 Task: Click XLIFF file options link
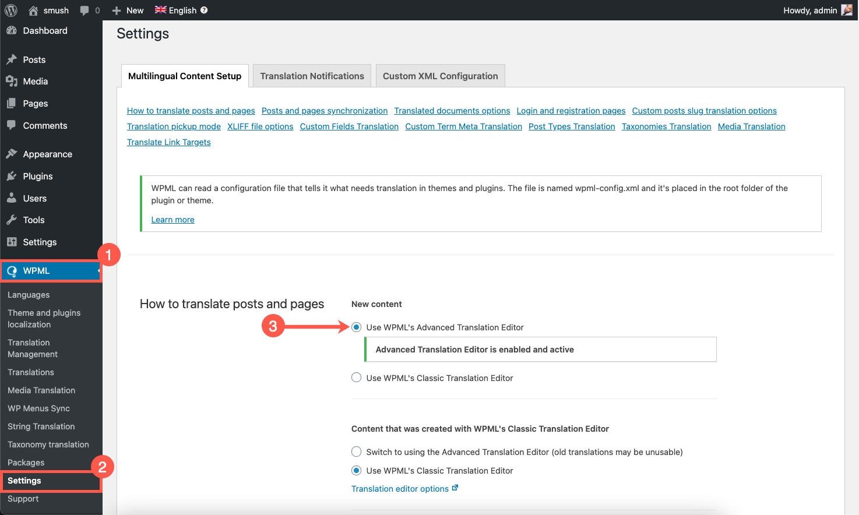pyautogui.click(x=260, y=126)
